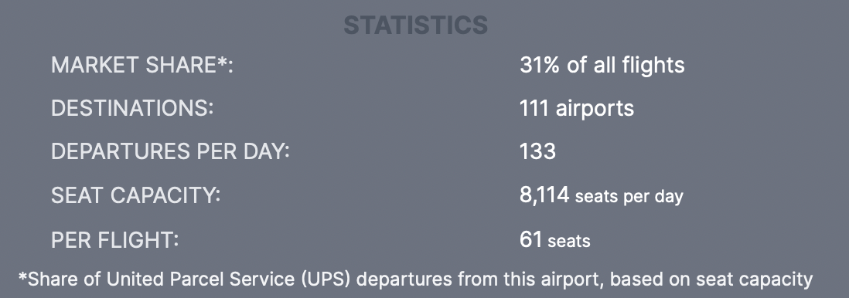Click the STATISTICS heading

click(x=416, y=25)
